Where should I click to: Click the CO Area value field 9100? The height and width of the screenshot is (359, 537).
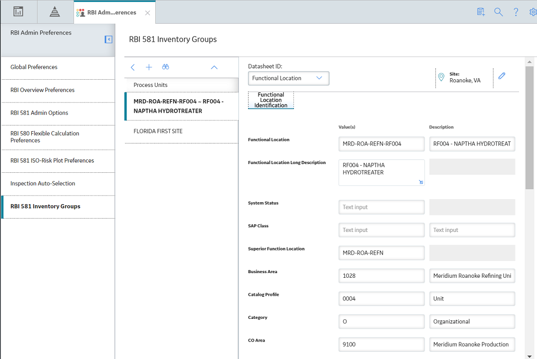pyautogui.click(x=381, y=345)
